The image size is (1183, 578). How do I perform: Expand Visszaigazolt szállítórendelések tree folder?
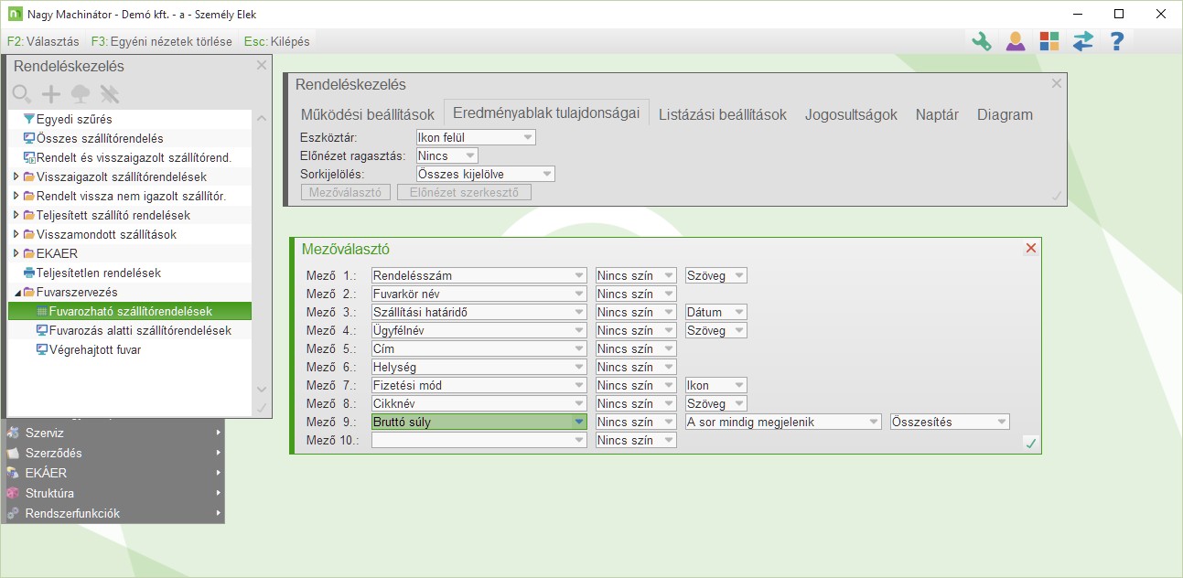[16, 177]
